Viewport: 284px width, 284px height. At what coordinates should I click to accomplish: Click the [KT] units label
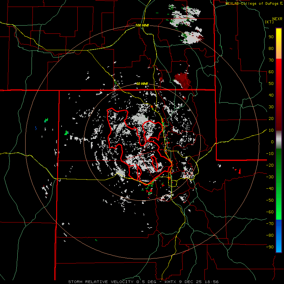click(x=269, y=22)
